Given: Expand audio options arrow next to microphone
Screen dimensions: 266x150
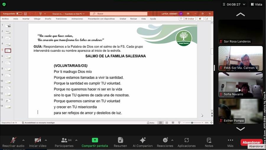Looking at the screenshot, I should 23,140.
